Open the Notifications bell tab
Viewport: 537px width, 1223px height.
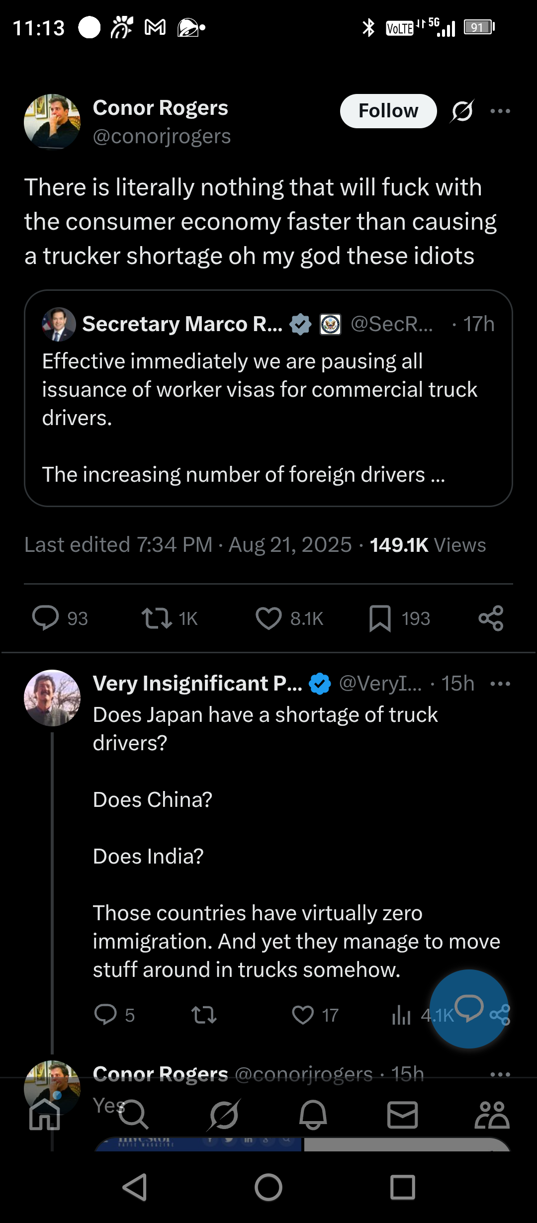click(x=313, y=1115)
